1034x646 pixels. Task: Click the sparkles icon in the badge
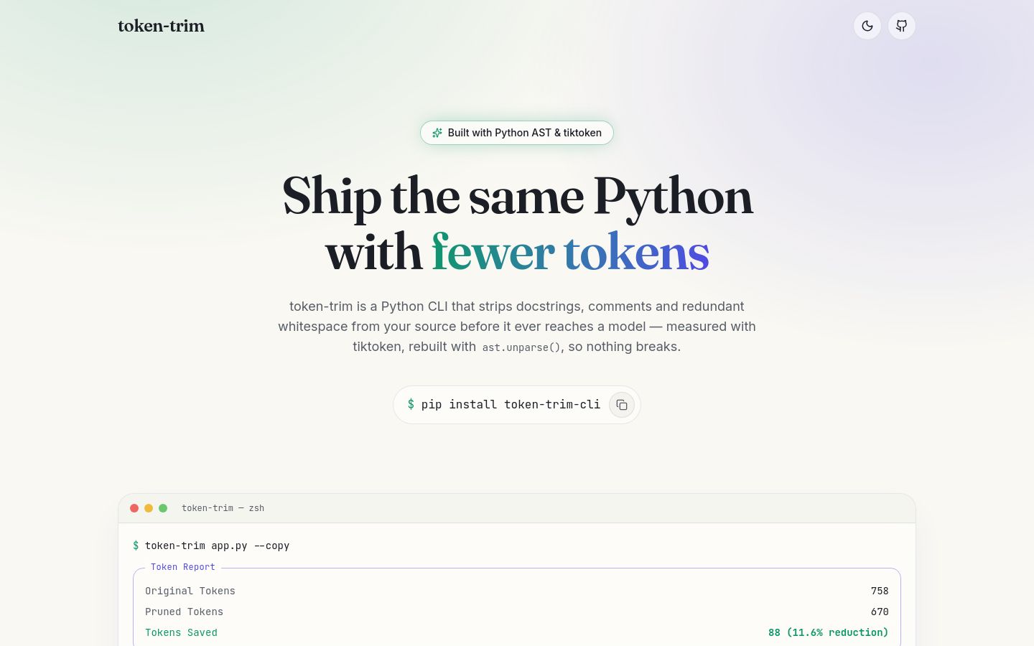coord(437,133)
